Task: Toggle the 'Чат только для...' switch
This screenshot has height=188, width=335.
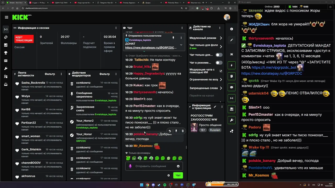Action: click(x=219, y=55)
